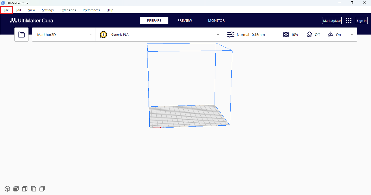
Task: Open the Extensions menu
Action: pyautogui.click(x=68, y=10)
